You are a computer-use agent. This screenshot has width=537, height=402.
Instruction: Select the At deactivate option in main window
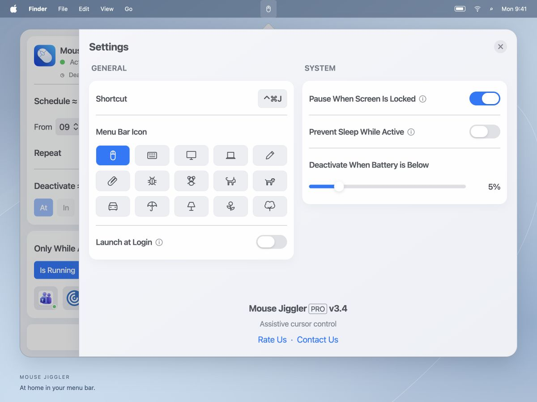[x=44, y=208]
